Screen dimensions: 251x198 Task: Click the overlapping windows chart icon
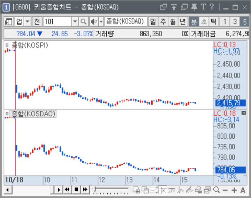145,190
